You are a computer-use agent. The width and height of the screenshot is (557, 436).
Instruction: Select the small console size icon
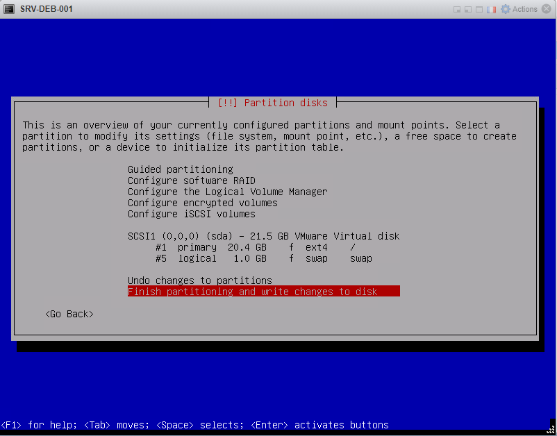pyautogui.click(x=457, y=10)
